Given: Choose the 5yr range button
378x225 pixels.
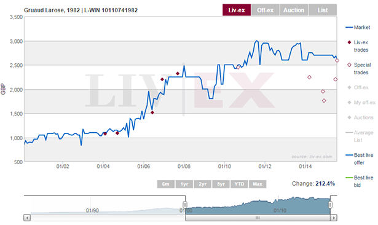Looking at the screenshot, I should 221,184.
